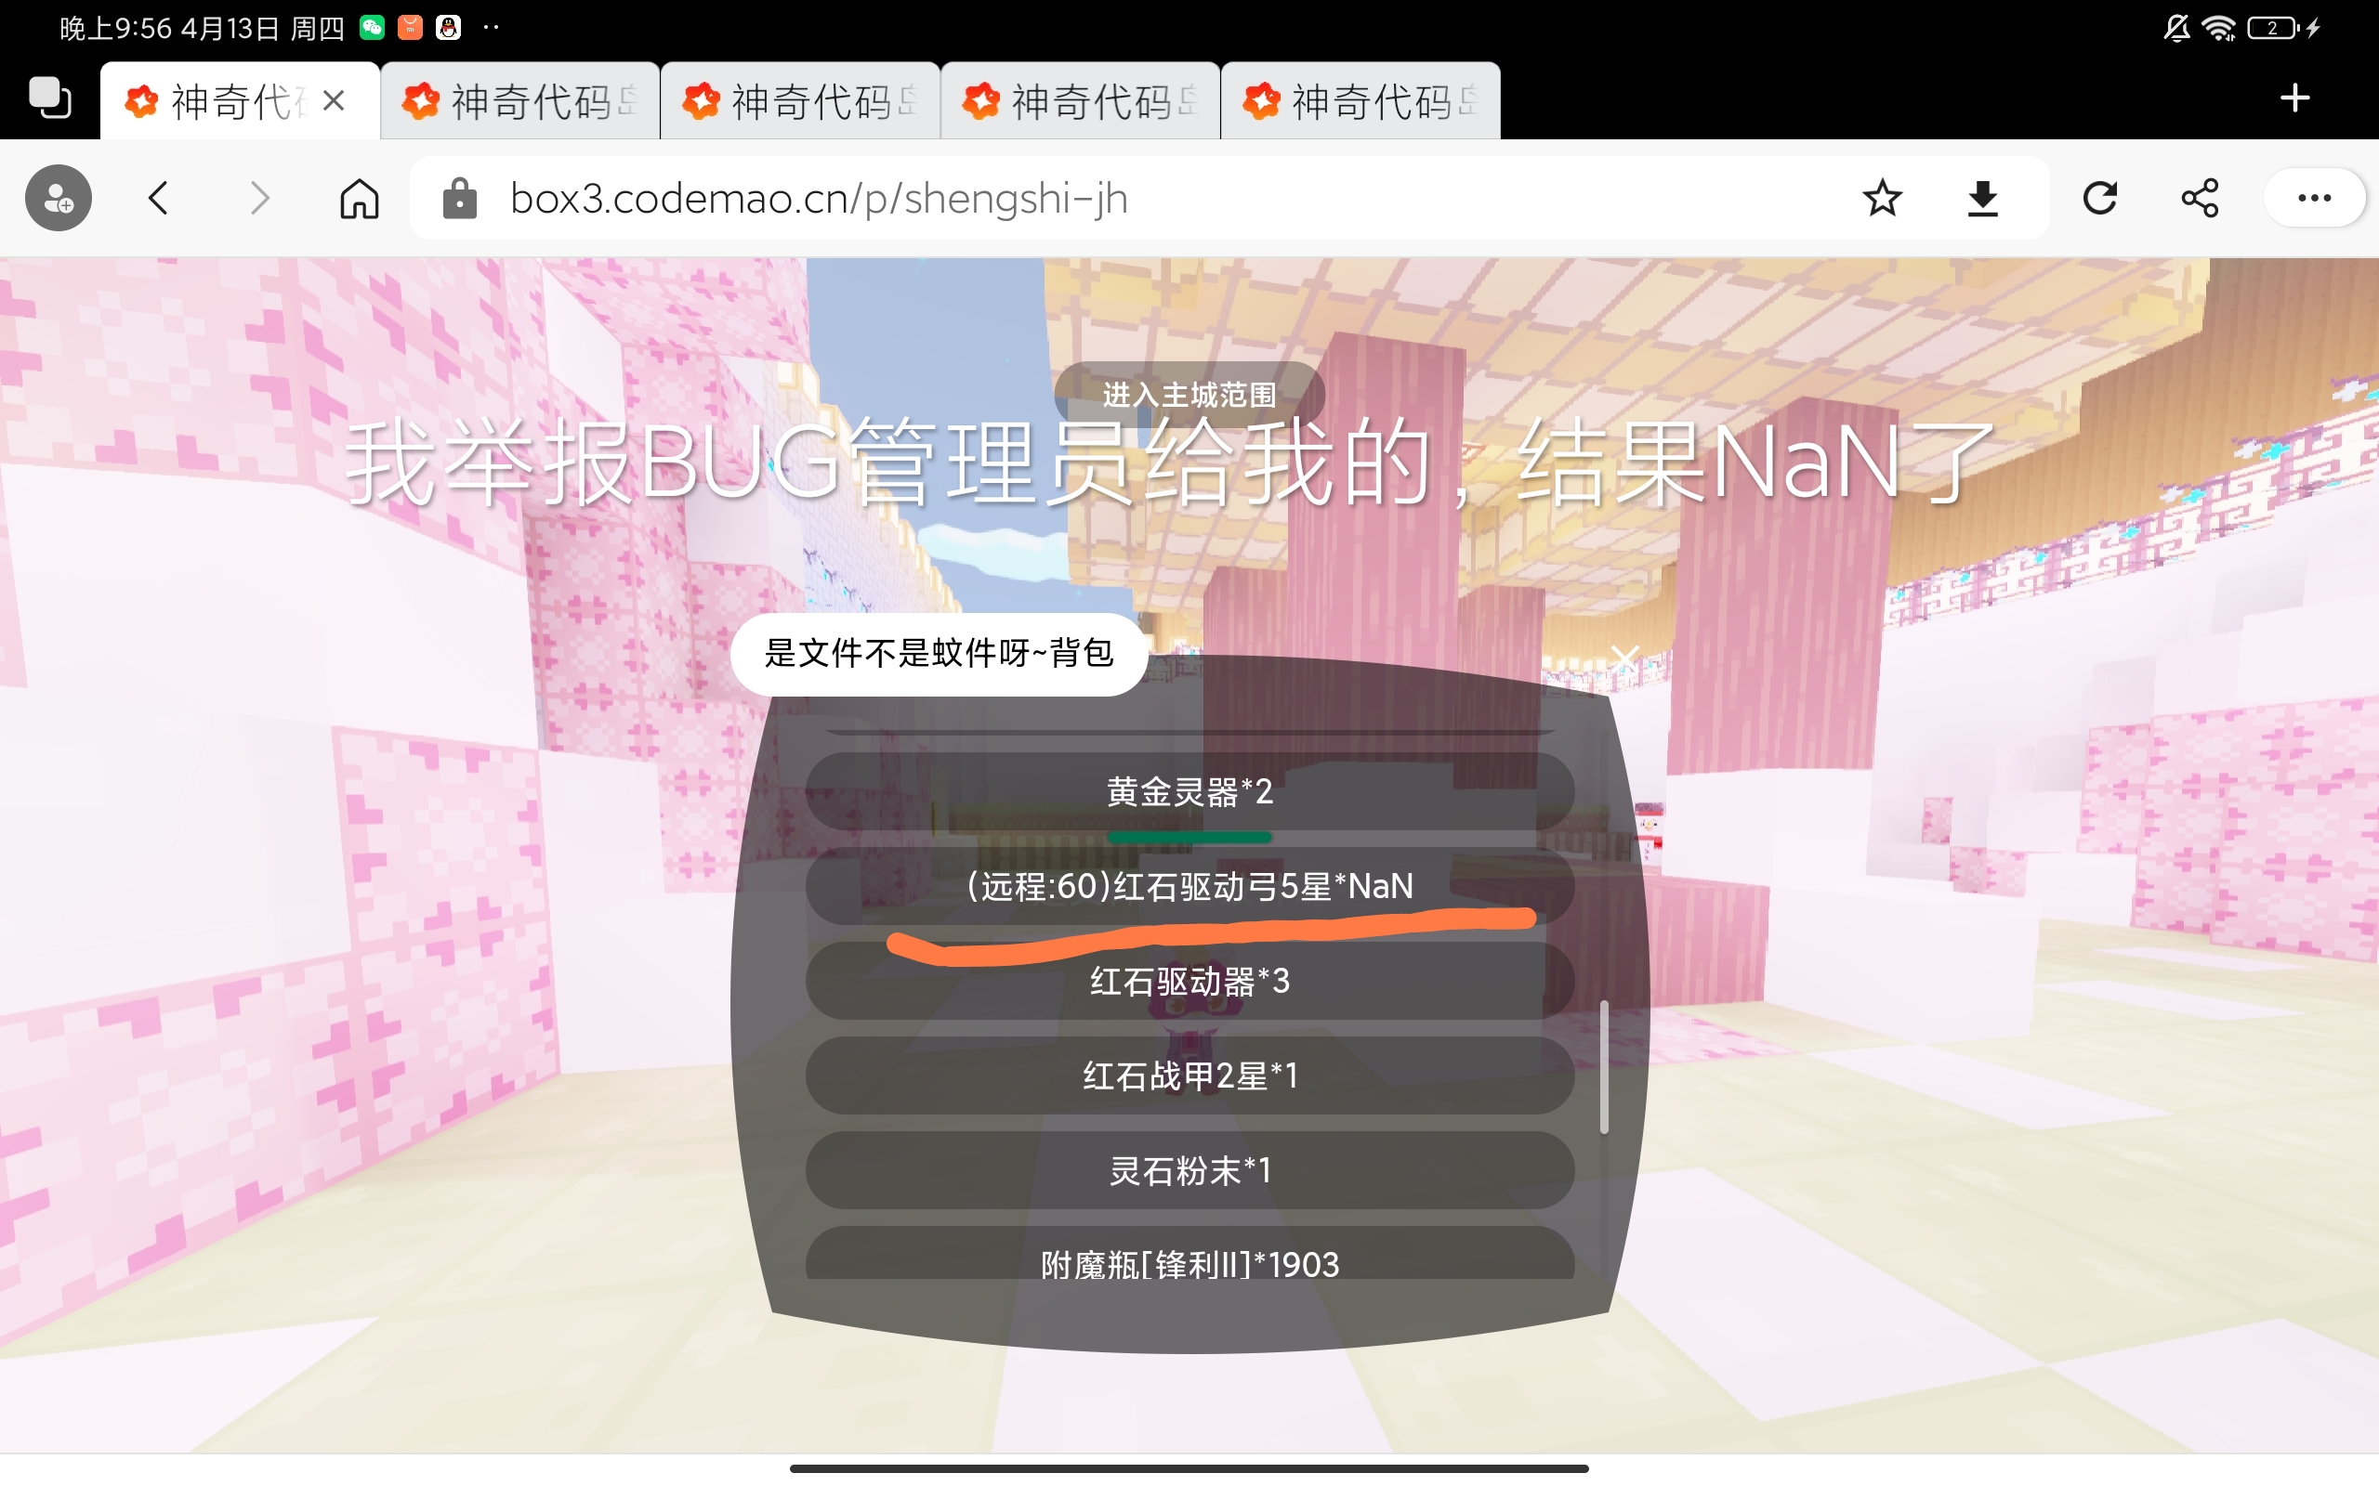2379x1486 pixels.
Task: Click the backpack list scrollbar thumb
Action: tap(1604, 1067)
